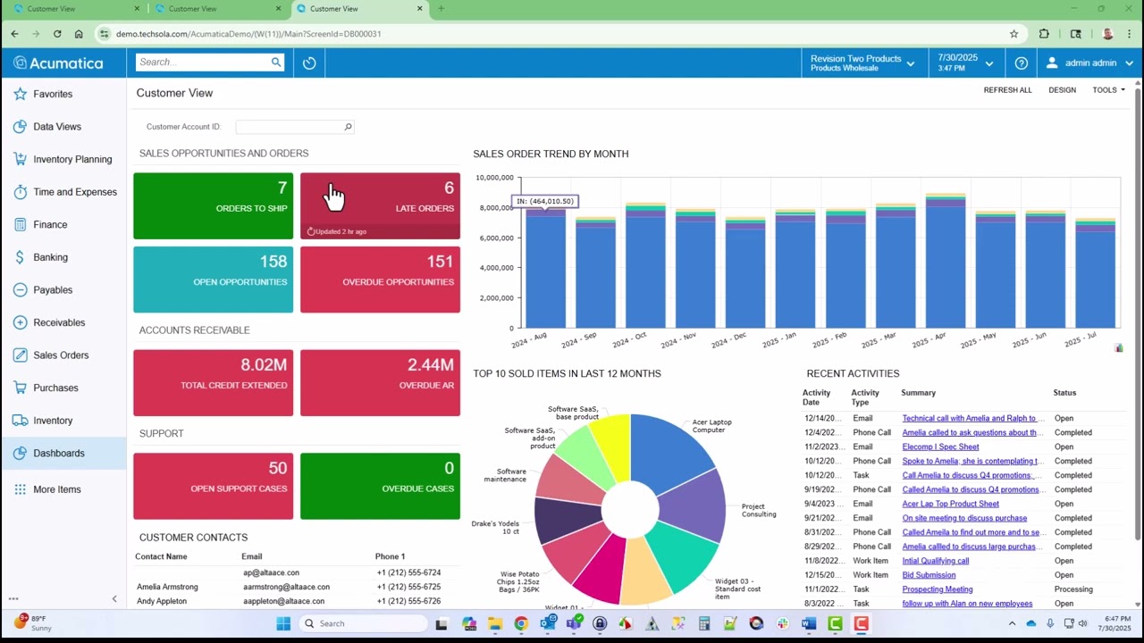This screenshot has height=643, width=1144.
Task: Open the Revision Two Products company dropdown
Action: (862, 63)
